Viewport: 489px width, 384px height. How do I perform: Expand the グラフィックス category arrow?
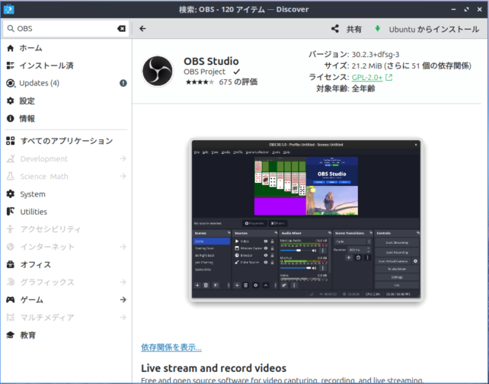click(123, 282)
